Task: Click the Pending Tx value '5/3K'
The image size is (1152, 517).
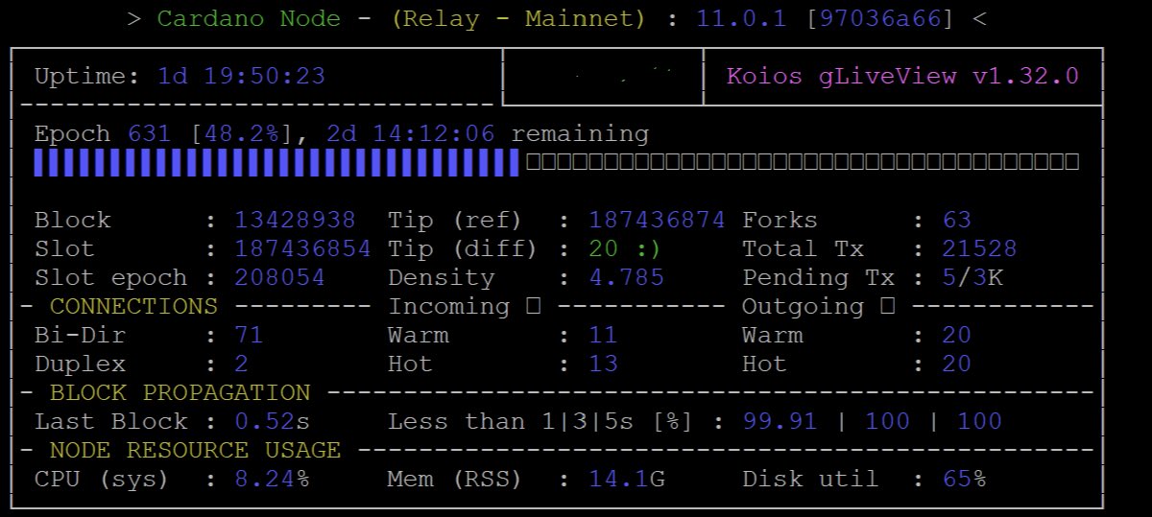Action: (x=972, y=277)
